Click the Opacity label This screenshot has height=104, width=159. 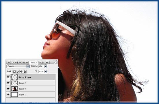pos(34,66)
